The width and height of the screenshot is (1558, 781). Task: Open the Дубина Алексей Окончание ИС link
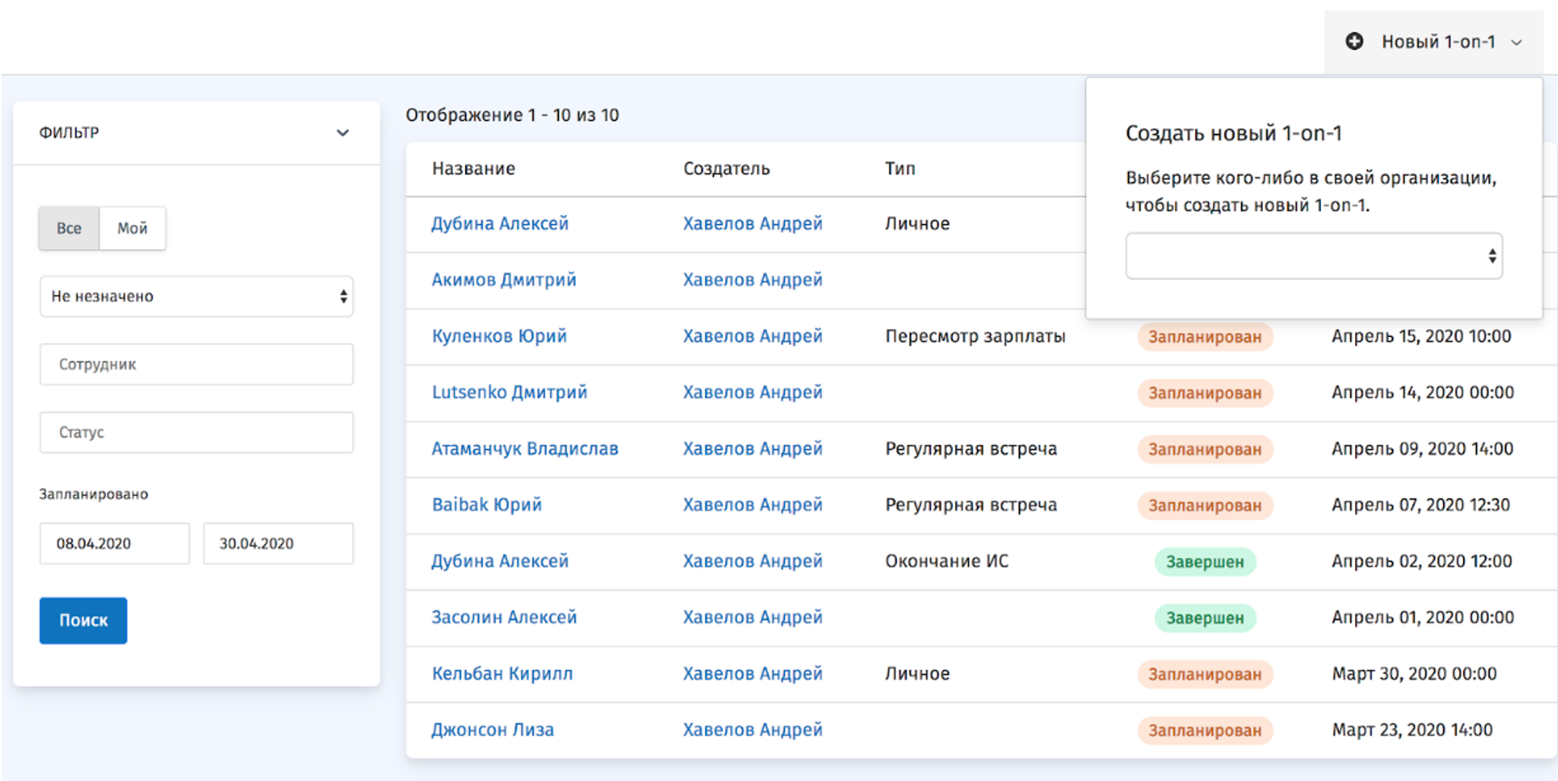500,561
